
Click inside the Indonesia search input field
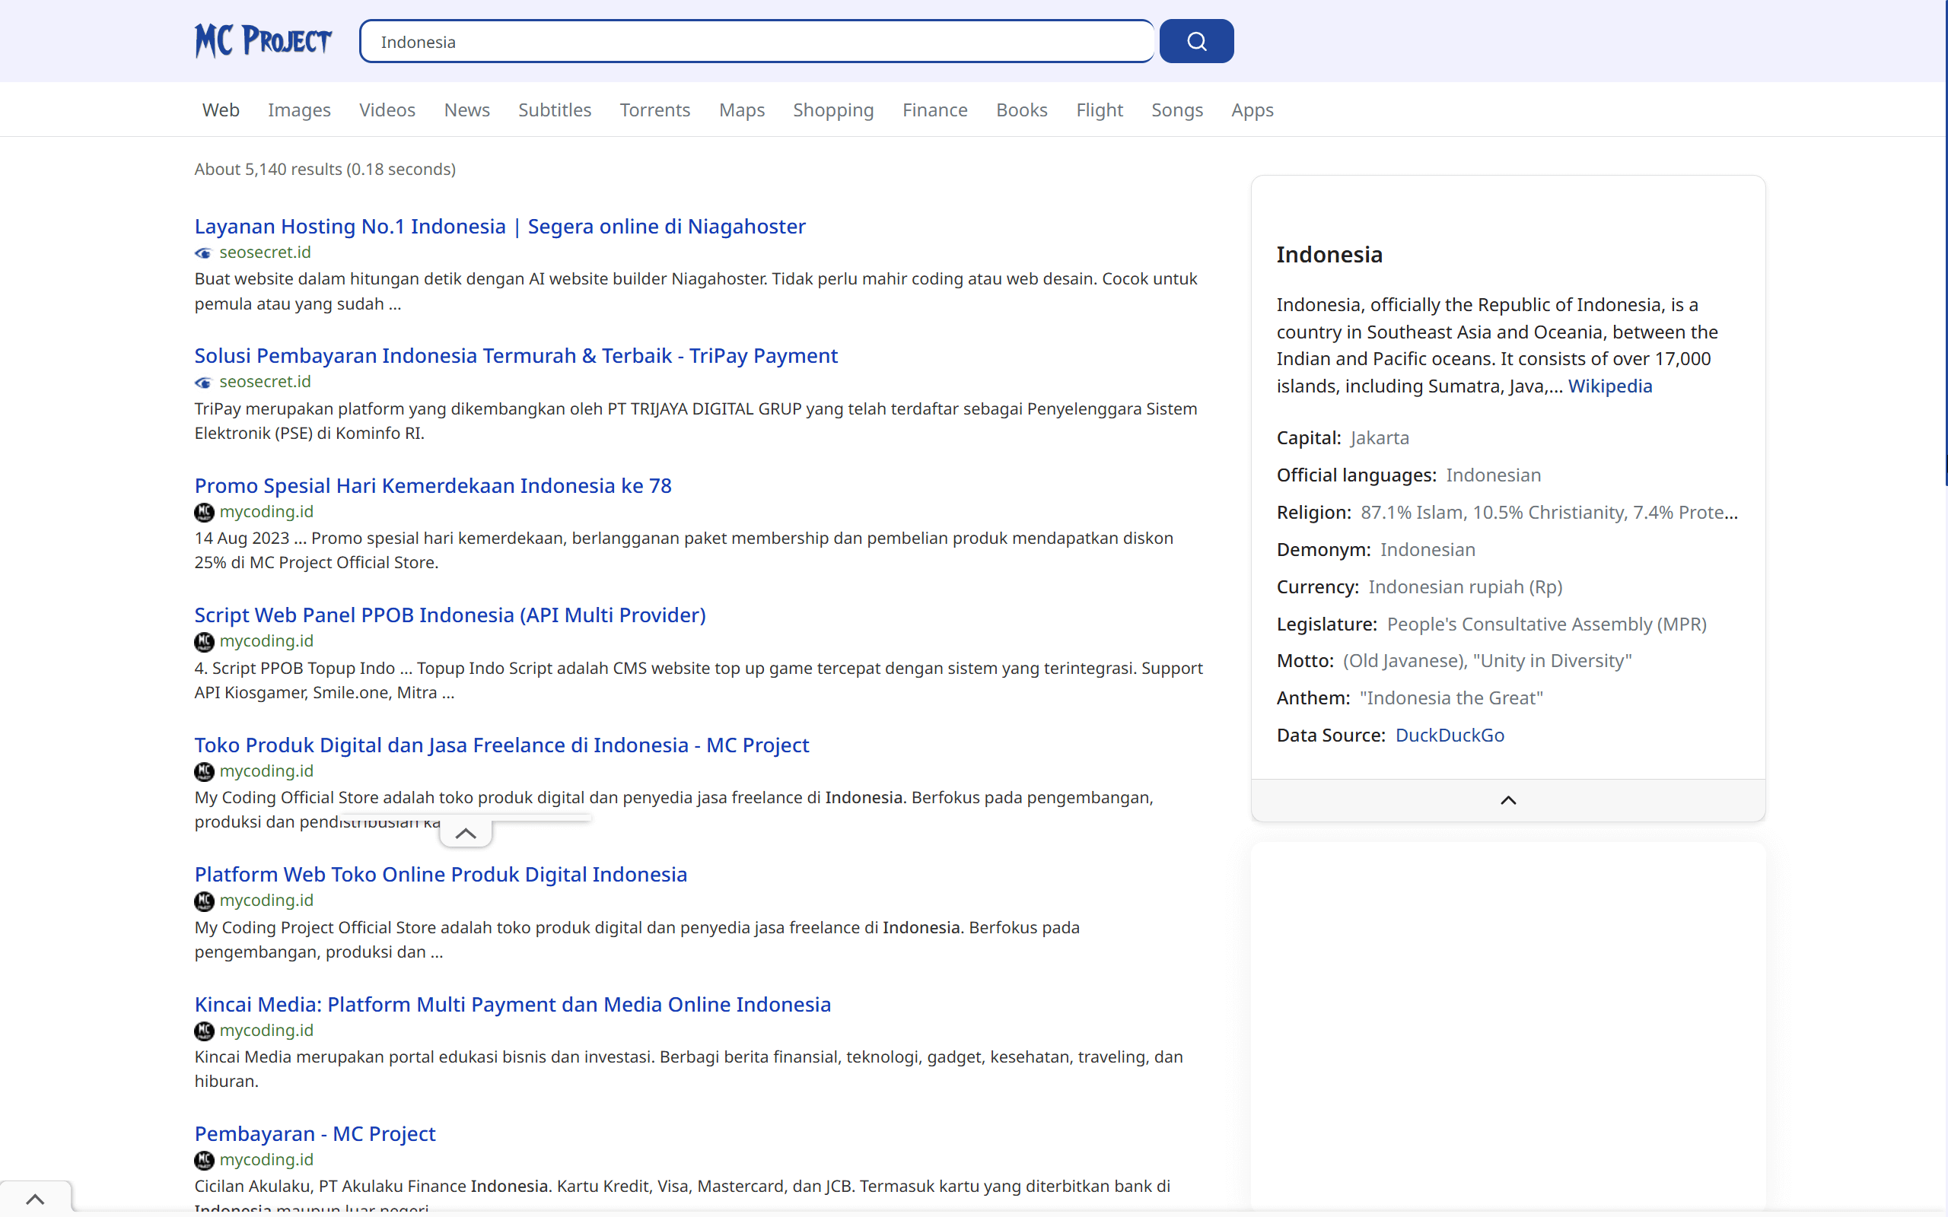(x=755, y=41)
